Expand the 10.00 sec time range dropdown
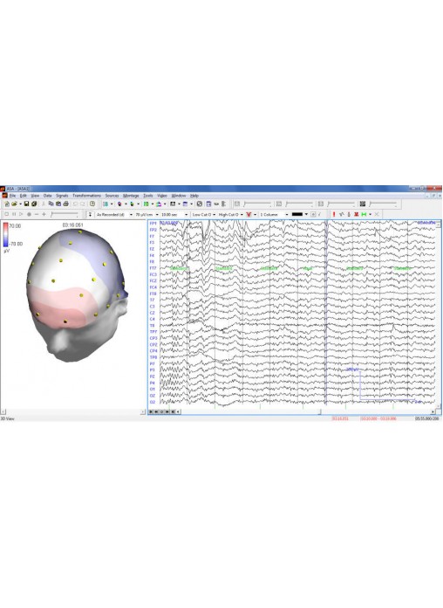 (174, 214)
